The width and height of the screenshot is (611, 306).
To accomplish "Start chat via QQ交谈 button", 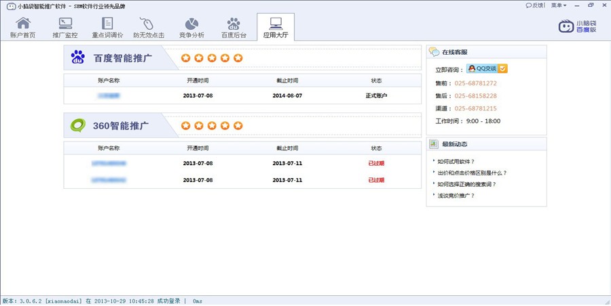I will (x=487, y=68).
